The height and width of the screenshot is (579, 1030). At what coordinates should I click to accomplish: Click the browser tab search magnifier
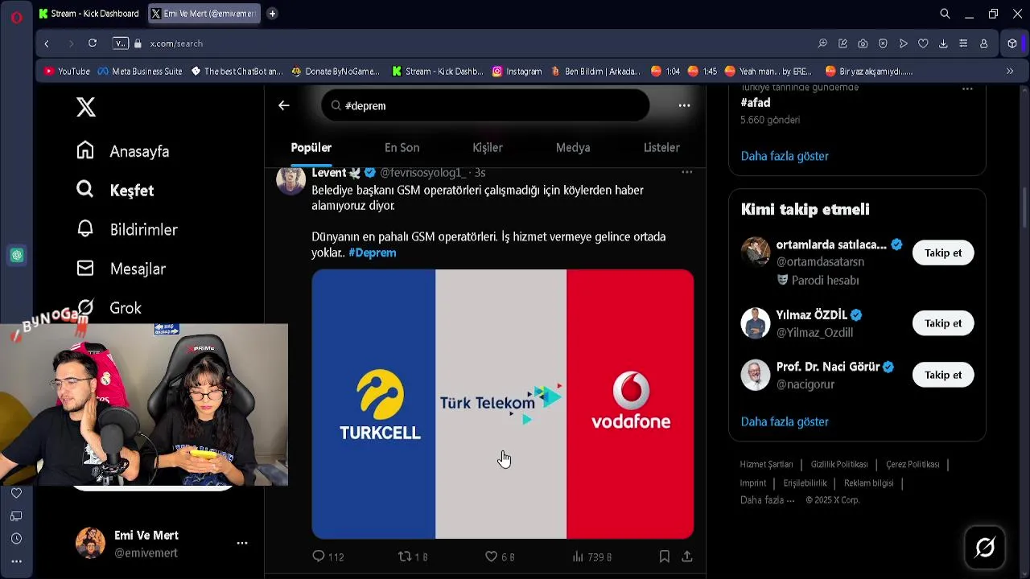[x=946, y=14]
